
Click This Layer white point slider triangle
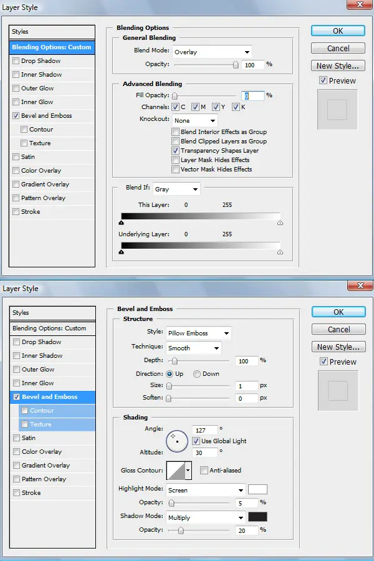click(x=280, y=223)
